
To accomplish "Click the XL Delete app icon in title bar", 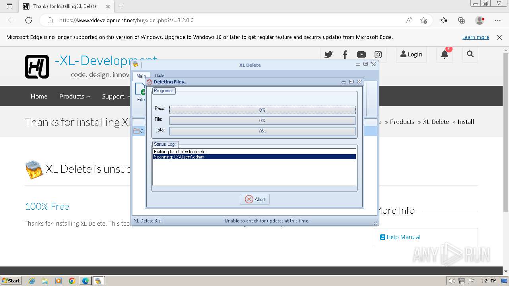I will (136, 64).
